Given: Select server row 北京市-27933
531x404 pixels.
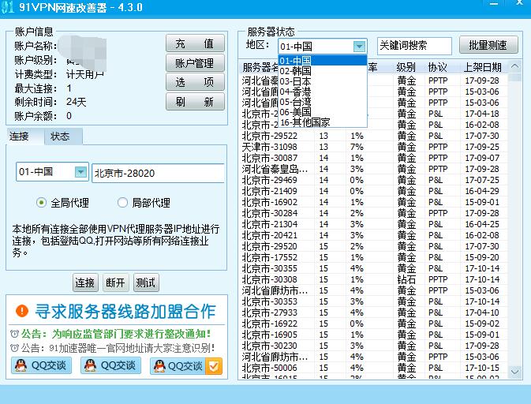Looking at the screenshot, I should click(x=374, y=312).
